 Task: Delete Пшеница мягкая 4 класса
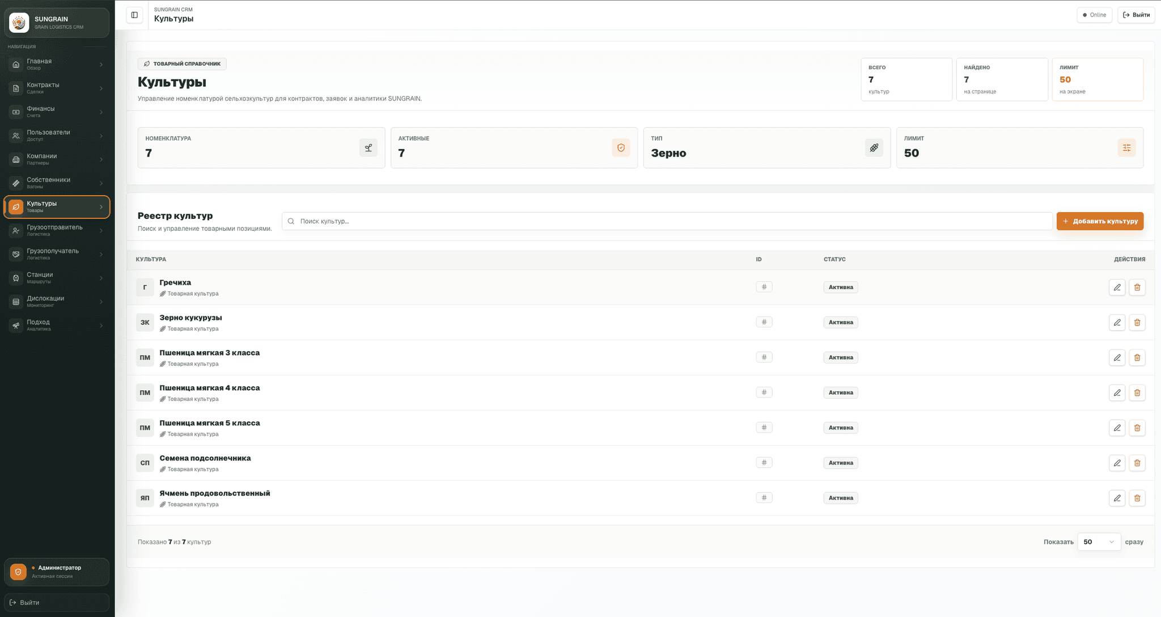coord(1137,393)
